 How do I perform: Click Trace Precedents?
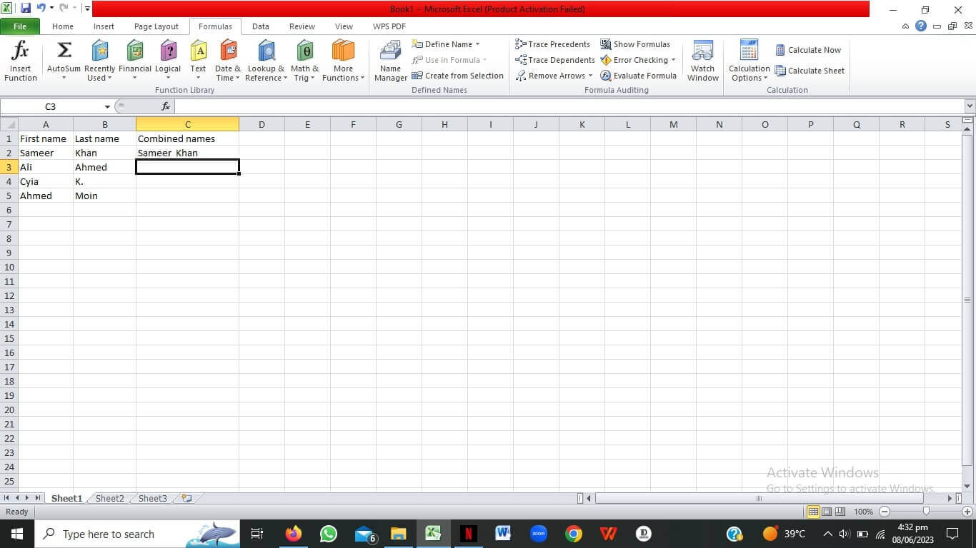click(x=554, y=44)
